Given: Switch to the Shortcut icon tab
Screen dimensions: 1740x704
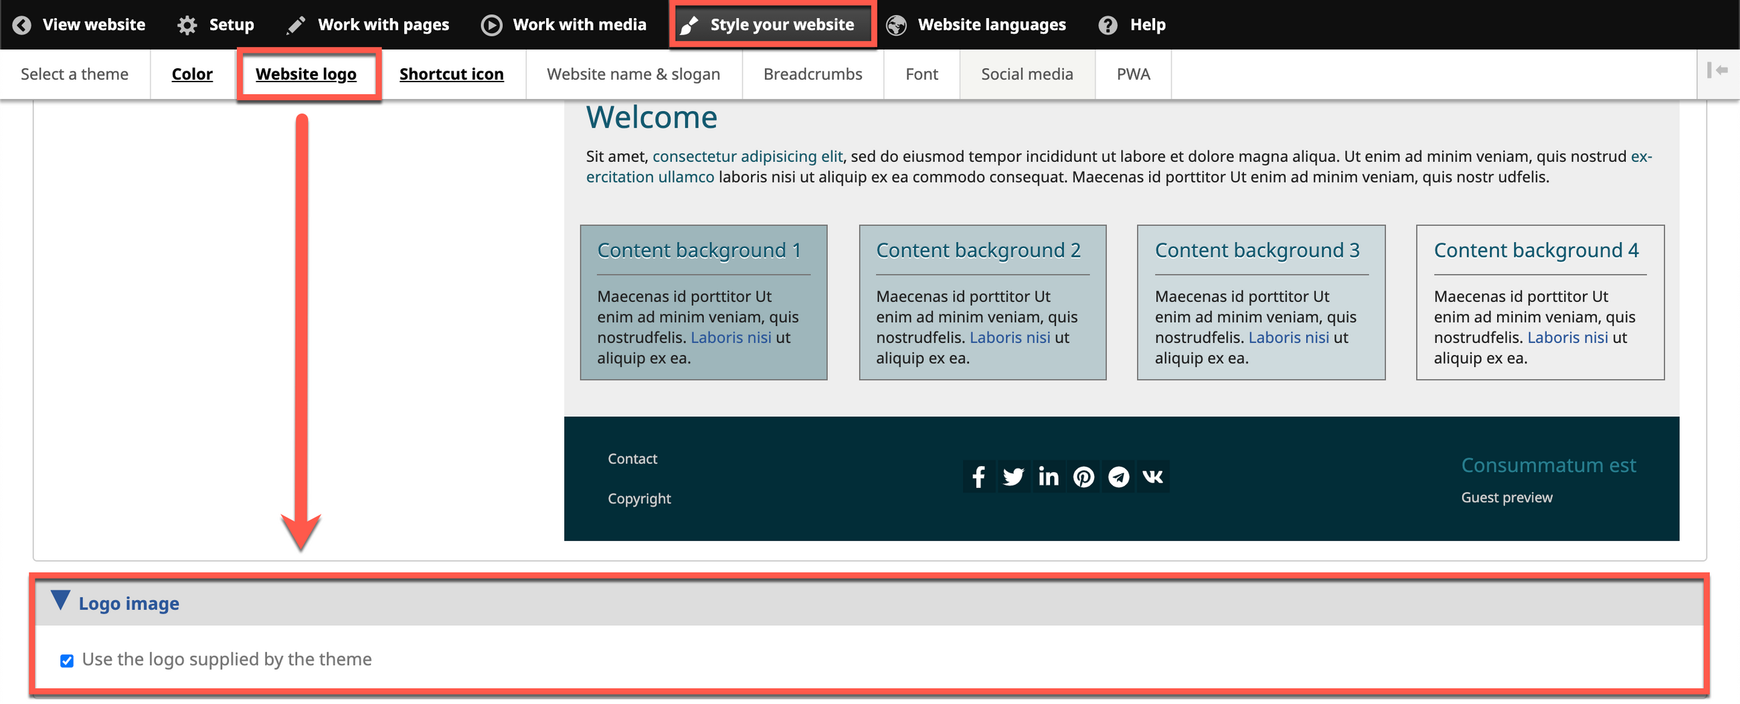Looking at the screenshot, I should coord(451,74).
